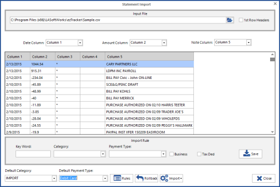Tick the Business checkbox
Image resolution: width=280 pixels, height=187 pixels.
coord(172,154)
